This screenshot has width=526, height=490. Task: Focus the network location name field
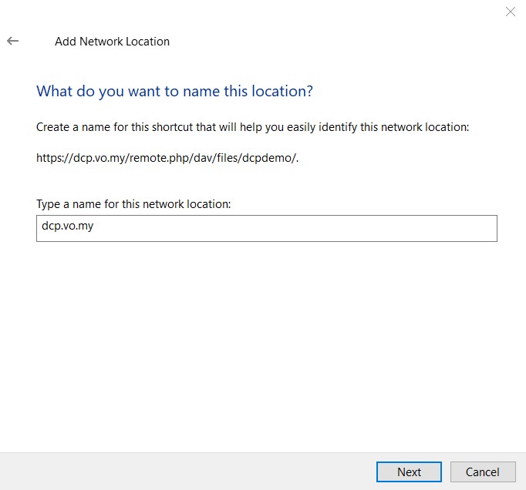266,228
